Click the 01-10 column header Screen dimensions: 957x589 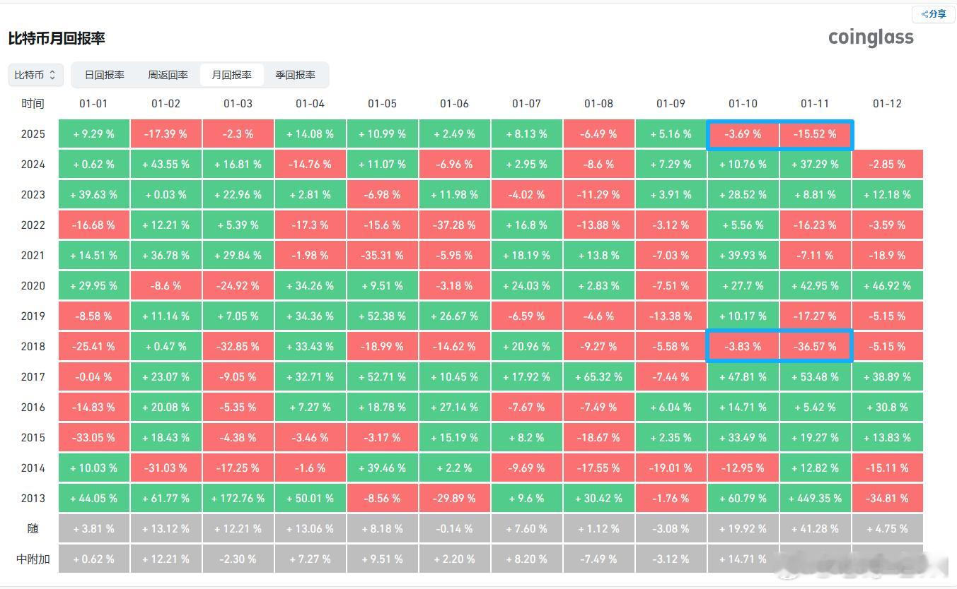[743, 104]
